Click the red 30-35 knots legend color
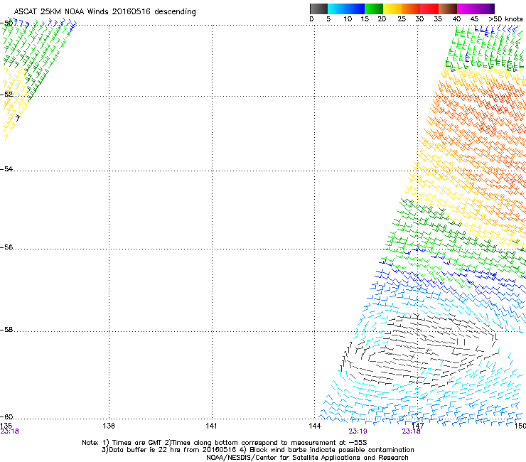The width and height of the screenshot is (526, 462). tap(429, 9)
